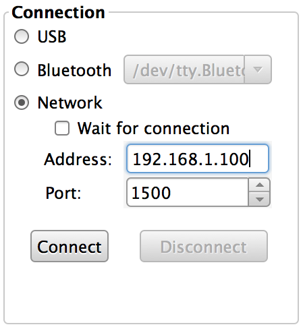Decrease port with the down arrow

(x=259, y=199)
